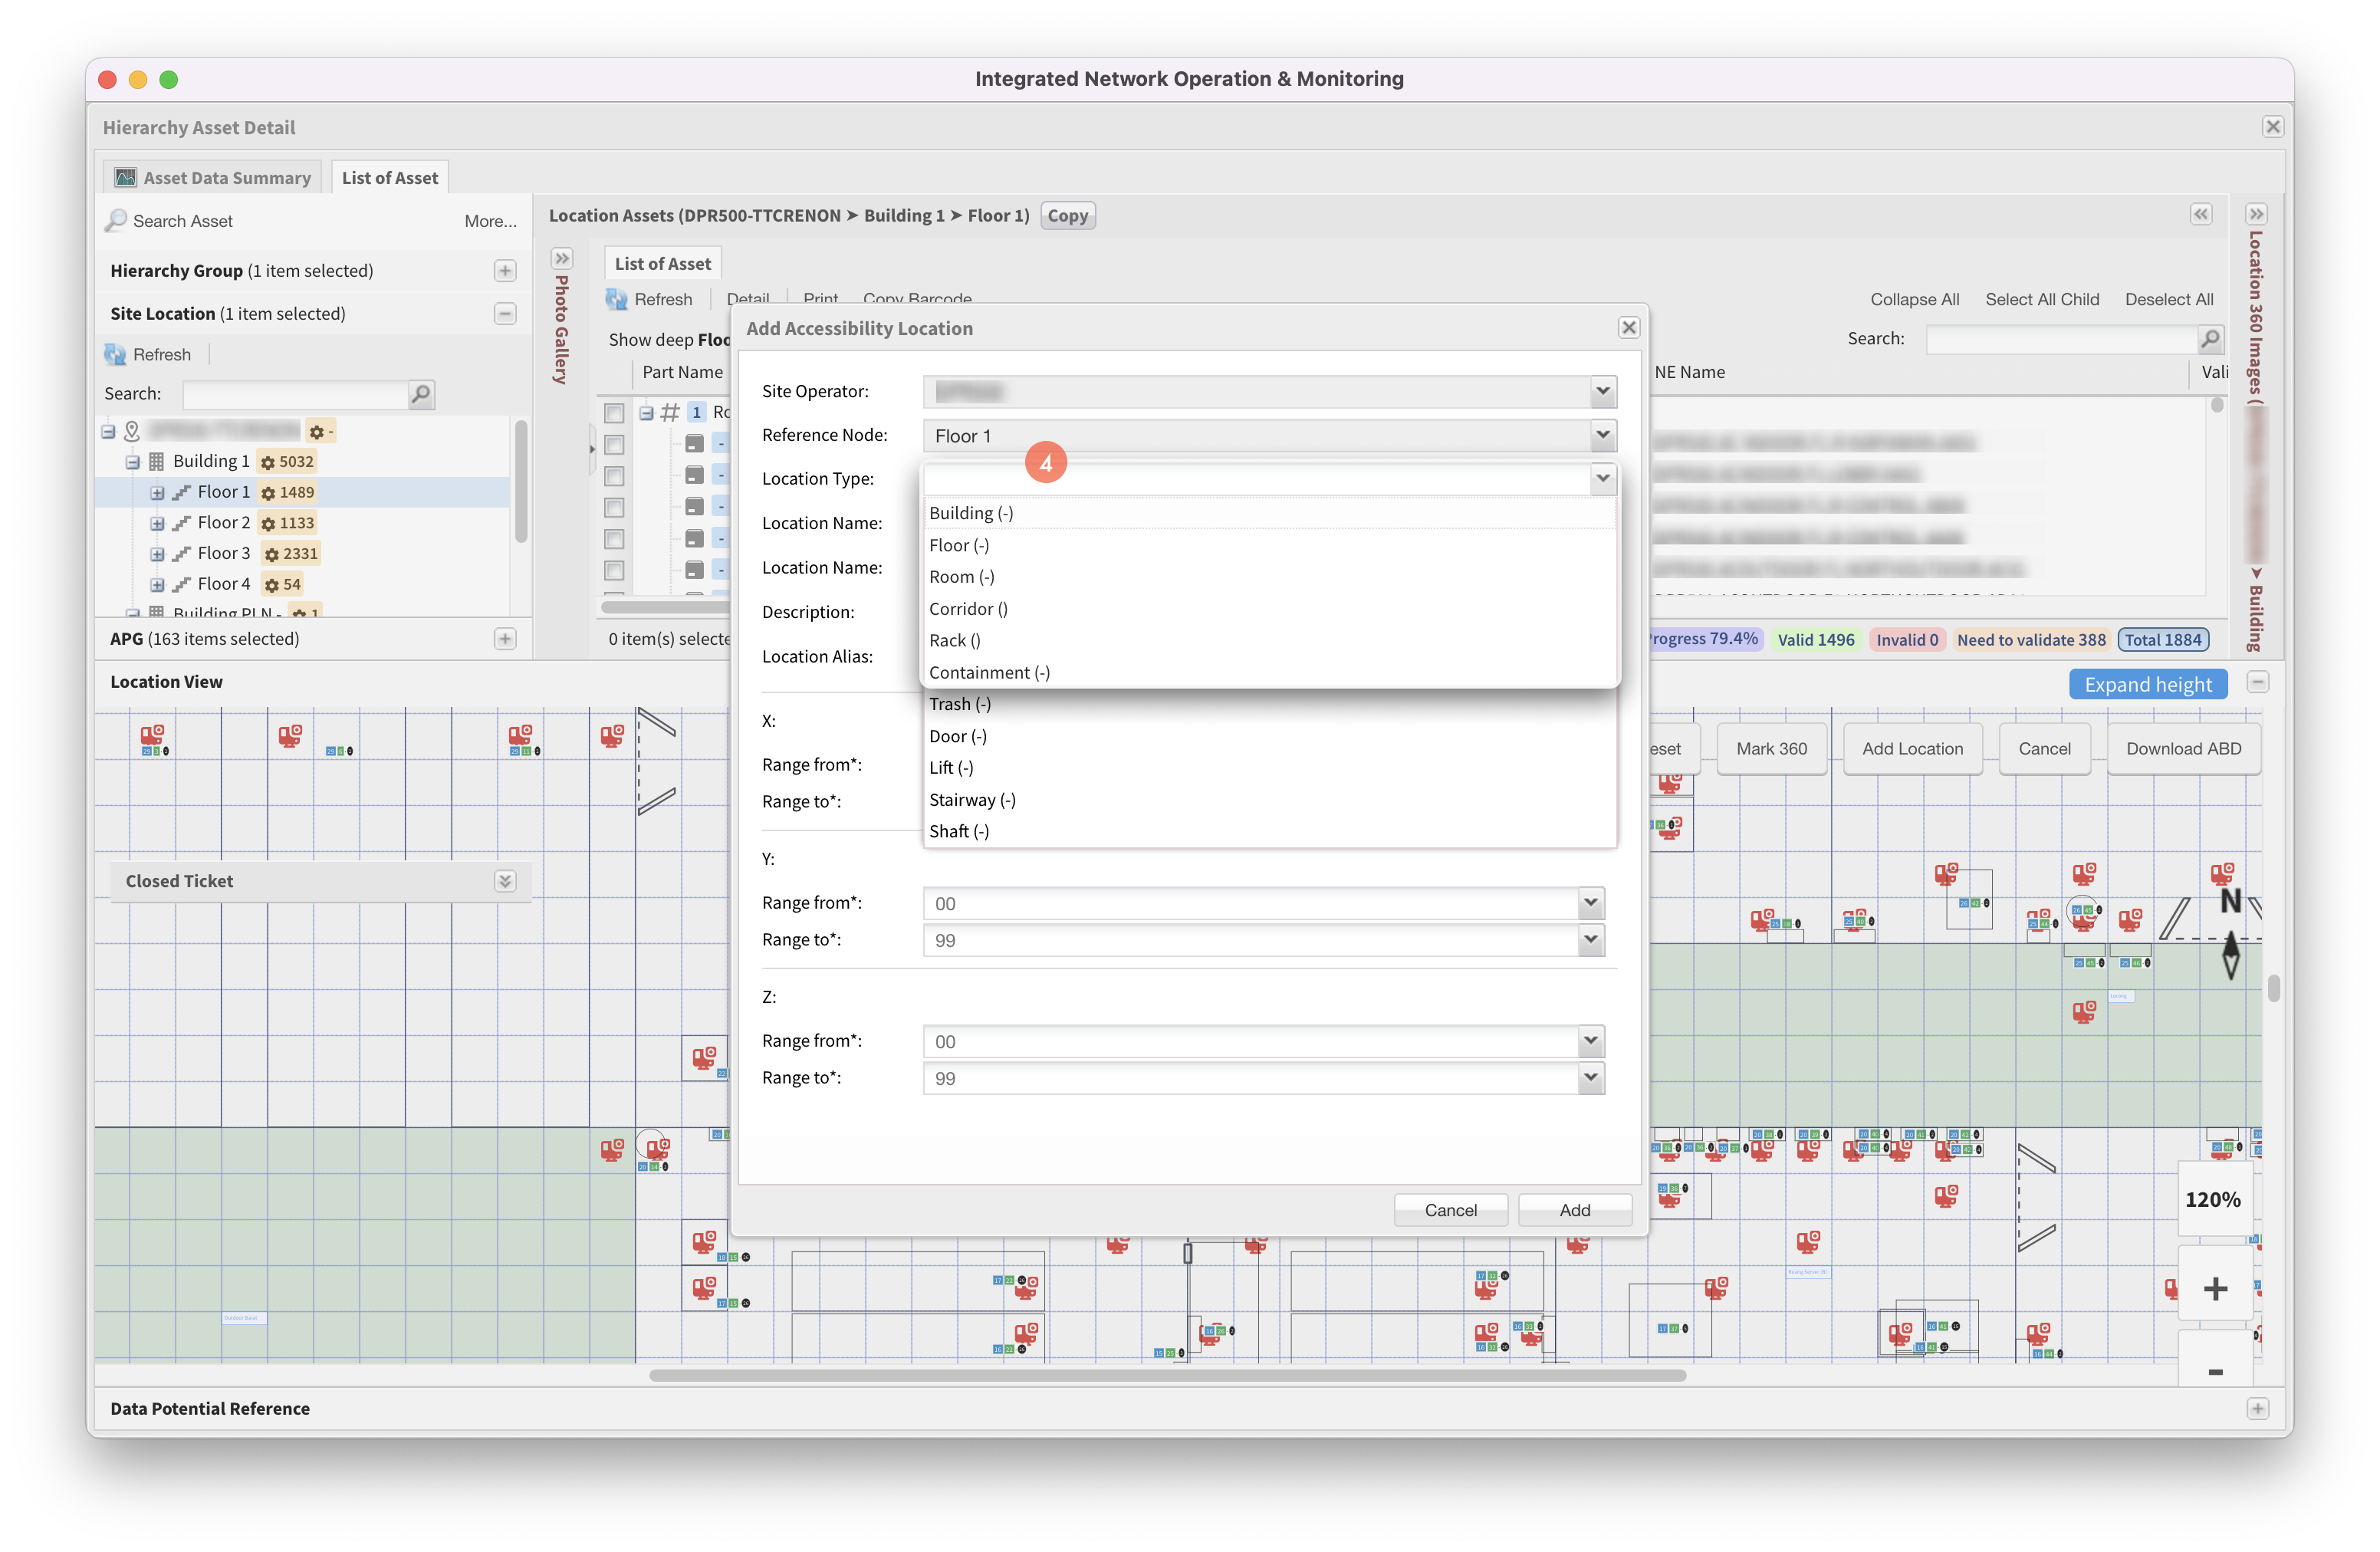Image resolution: width=2380 pixels, height=1552 pixels.
Task: Collapse Location View with minus icon
Action: click(2257, 683)
